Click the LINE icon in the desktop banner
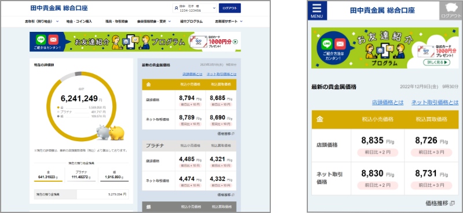 tap(41, 39)
